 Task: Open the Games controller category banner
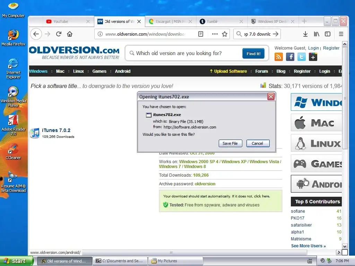point(316,163)
